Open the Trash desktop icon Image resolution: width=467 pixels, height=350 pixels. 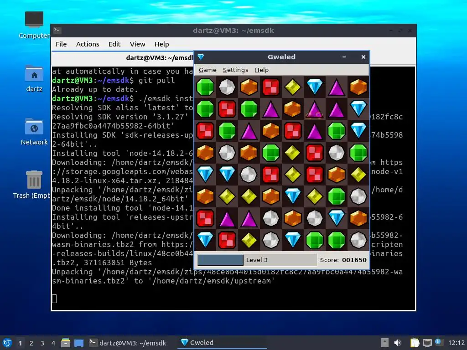(32, 185)
